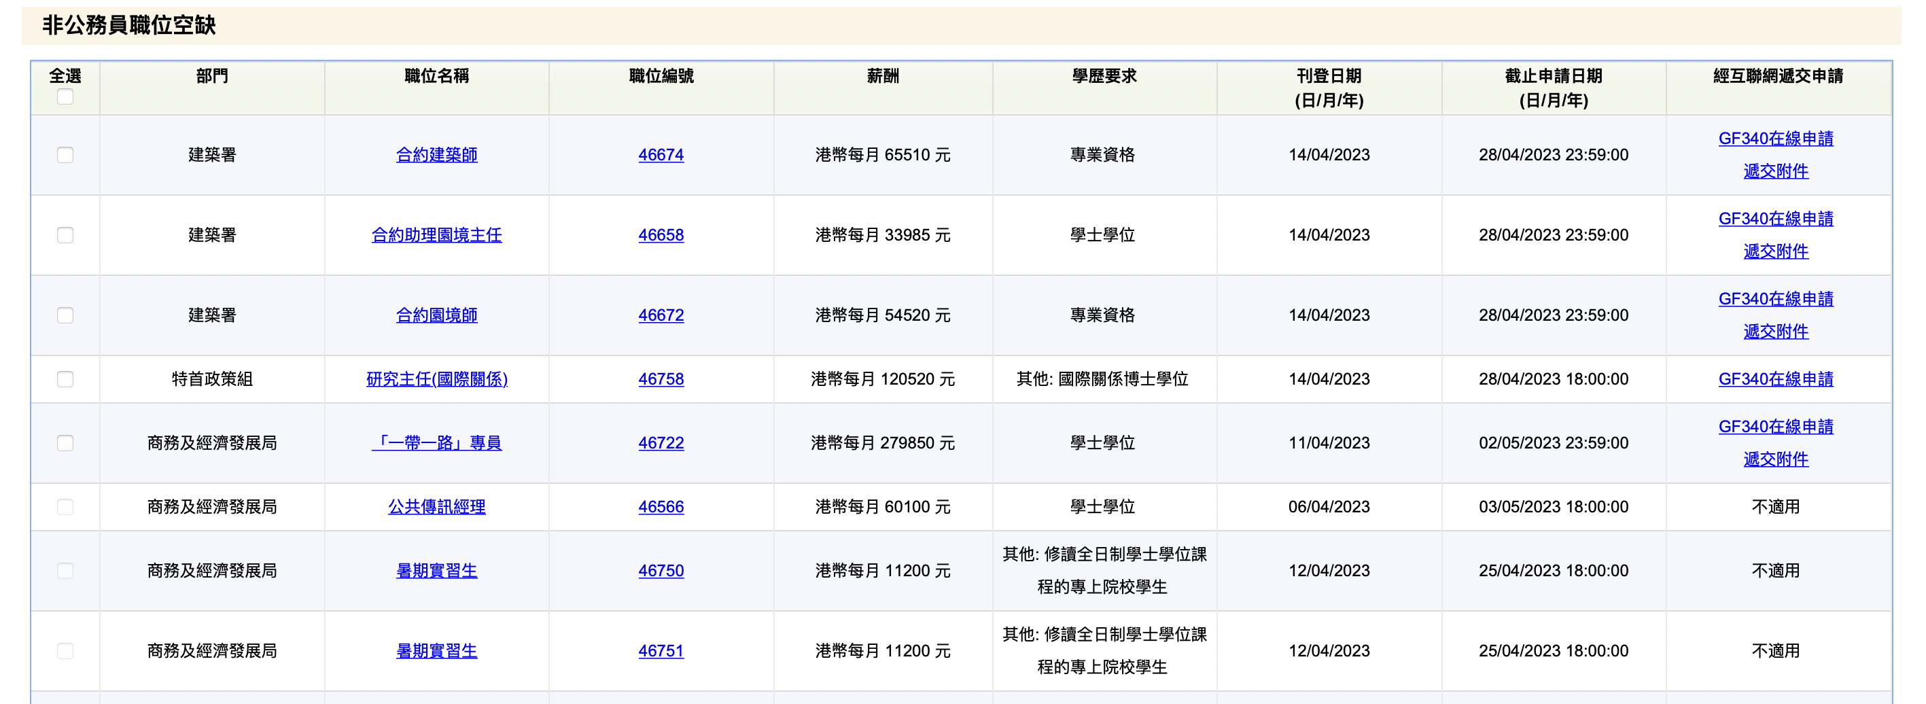Open the 「一帶一路」專員 job link
This screenshot has width=1926, height=704.
436,442
